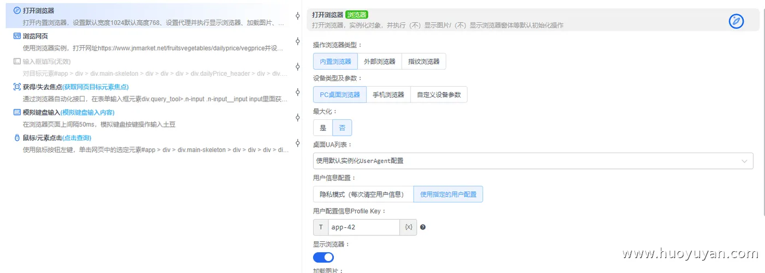Click connector node beside 浏览网页 step

(297, 41)
